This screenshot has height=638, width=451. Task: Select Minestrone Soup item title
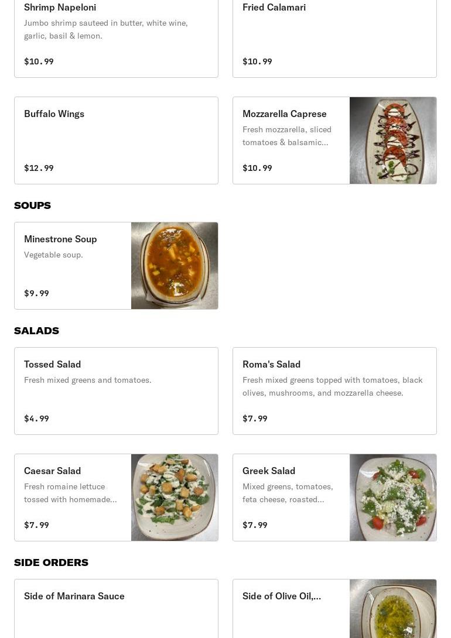(x=60, y=239)
